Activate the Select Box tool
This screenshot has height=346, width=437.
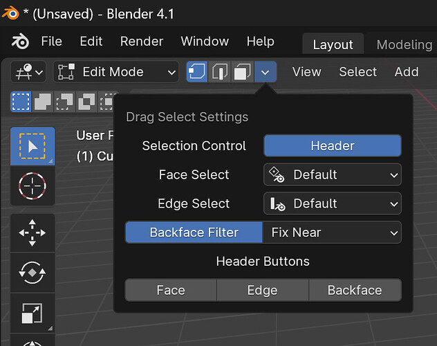click(x=32, y=147)
